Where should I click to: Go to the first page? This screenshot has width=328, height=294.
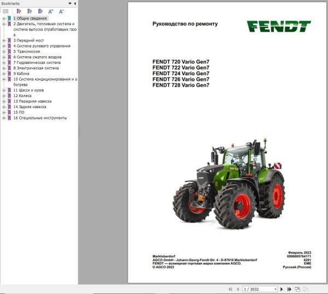pyautogui.click(x=230, y=289)
